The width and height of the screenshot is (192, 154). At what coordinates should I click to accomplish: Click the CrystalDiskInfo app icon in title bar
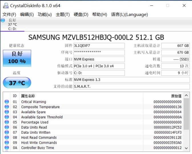click(x=6, y=6)
